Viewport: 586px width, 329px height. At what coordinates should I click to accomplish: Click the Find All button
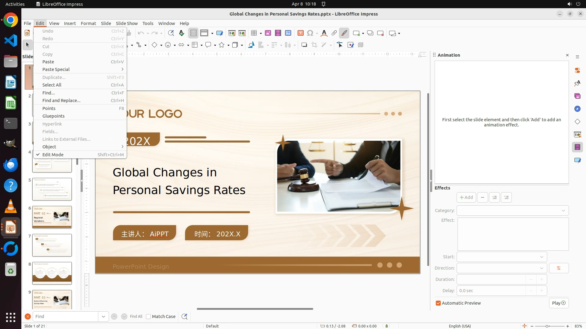click(x=136, y=317)
